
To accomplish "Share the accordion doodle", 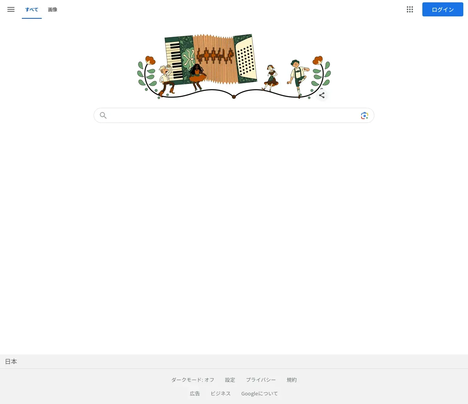I will pos(322,95).
